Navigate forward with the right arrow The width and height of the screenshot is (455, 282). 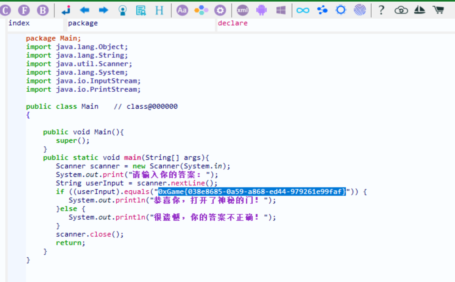[x=104, y=10]
